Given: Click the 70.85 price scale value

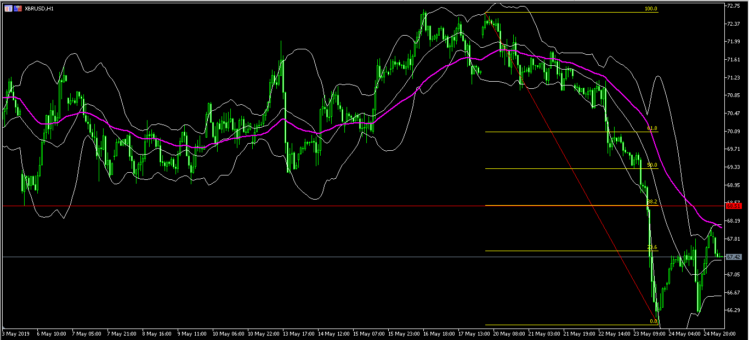Looking at the screenshot, I should point(734,95).
